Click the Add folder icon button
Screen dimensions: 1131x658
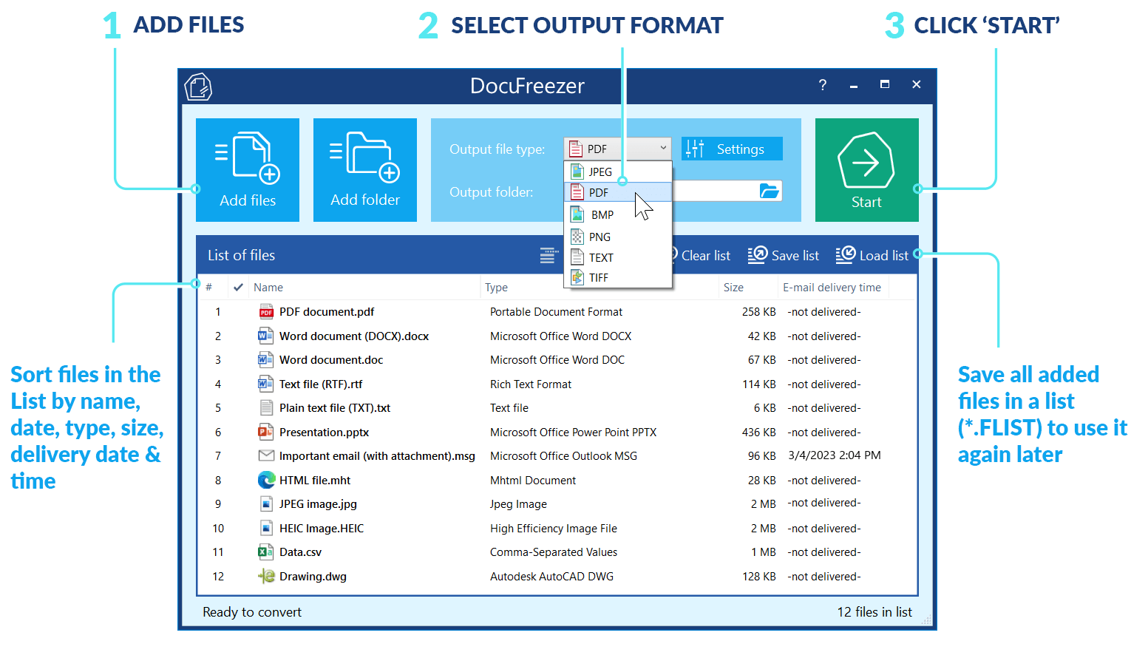(x=364, y=170)
